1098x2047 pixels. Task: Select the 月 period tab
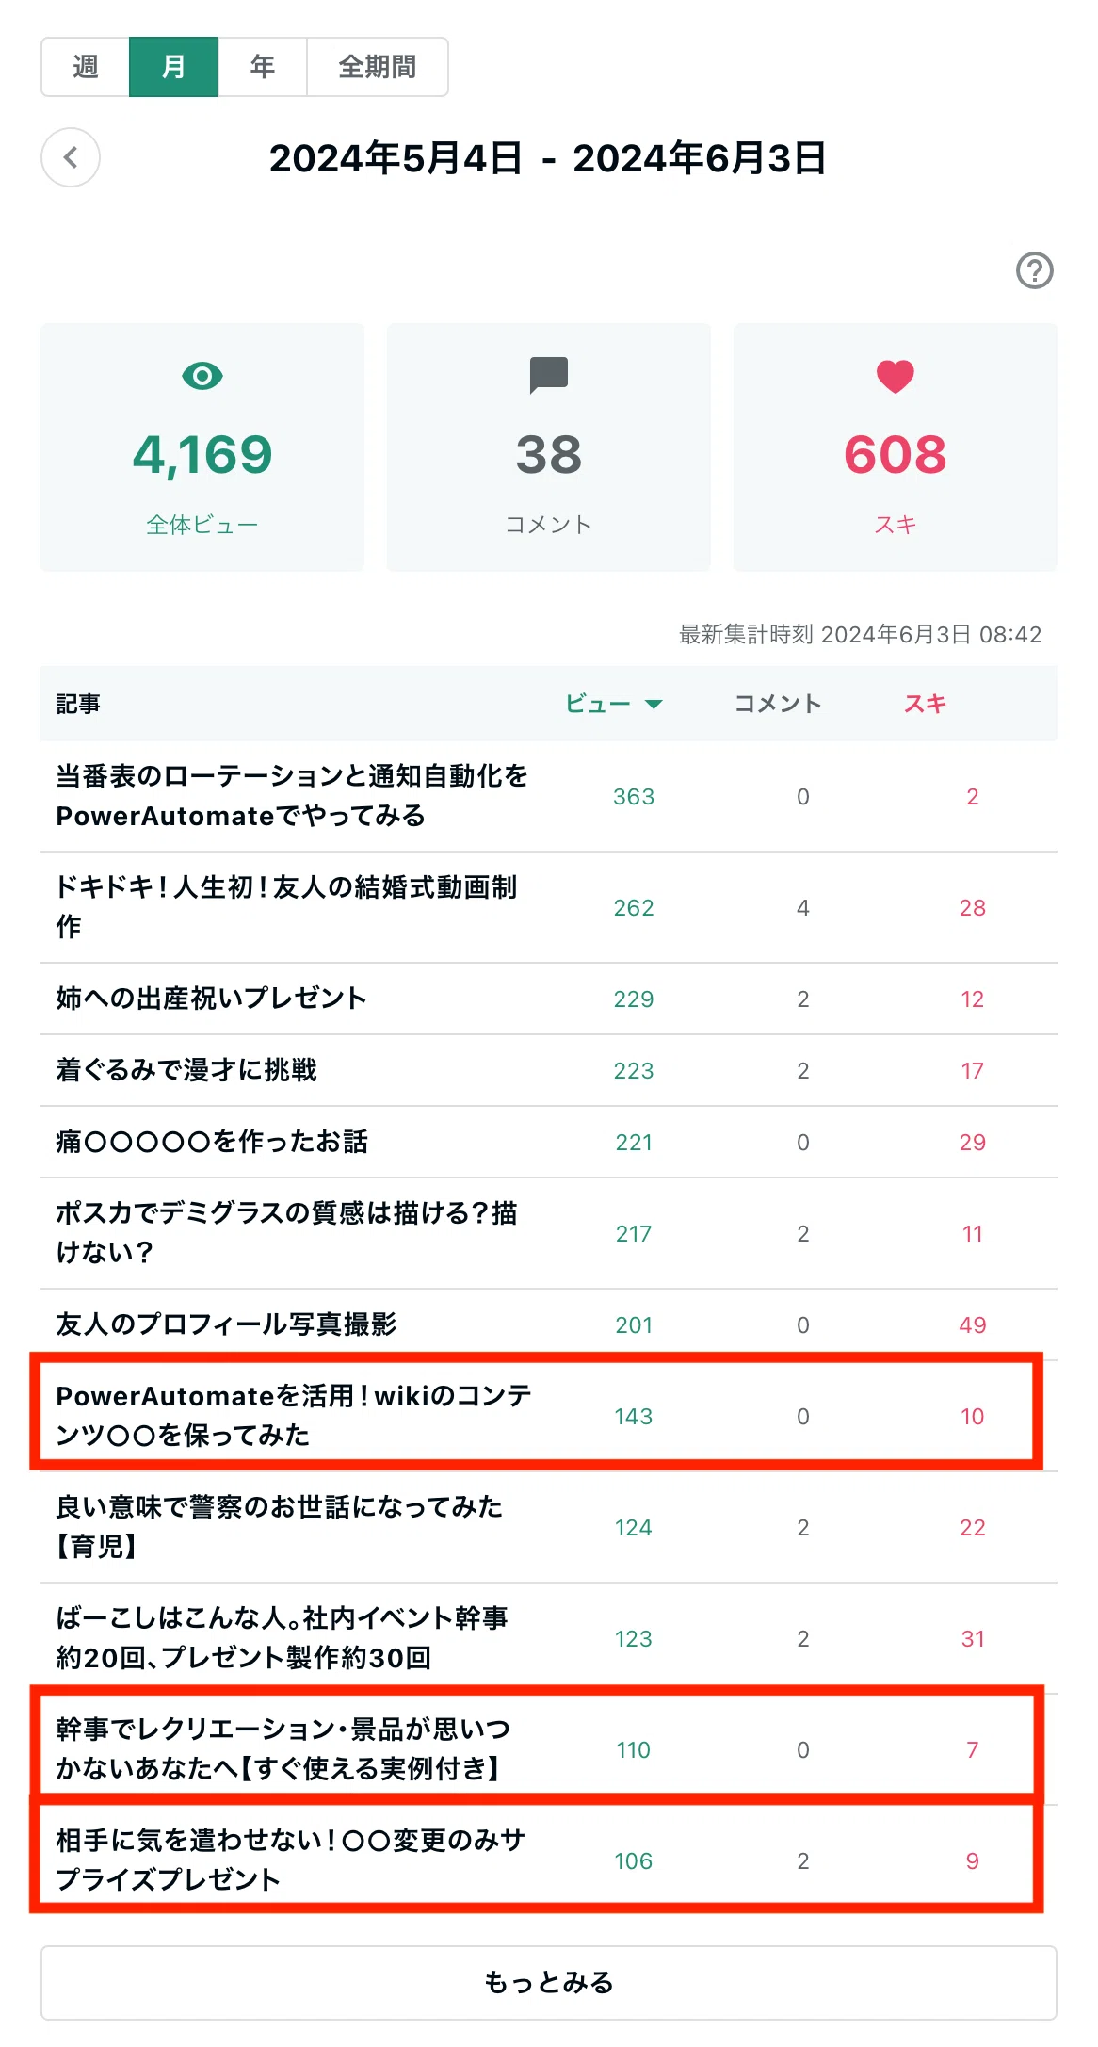pyautogui.click(x=173, y=67)
